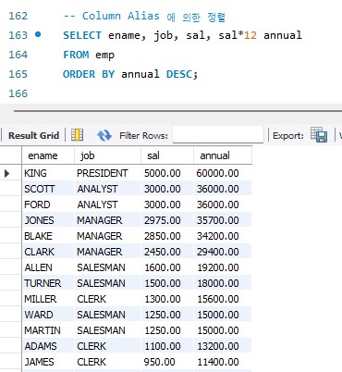Click the ANALYST job cell in FORD's row
This screenshot has width=342, height=372.
(107, 205)
